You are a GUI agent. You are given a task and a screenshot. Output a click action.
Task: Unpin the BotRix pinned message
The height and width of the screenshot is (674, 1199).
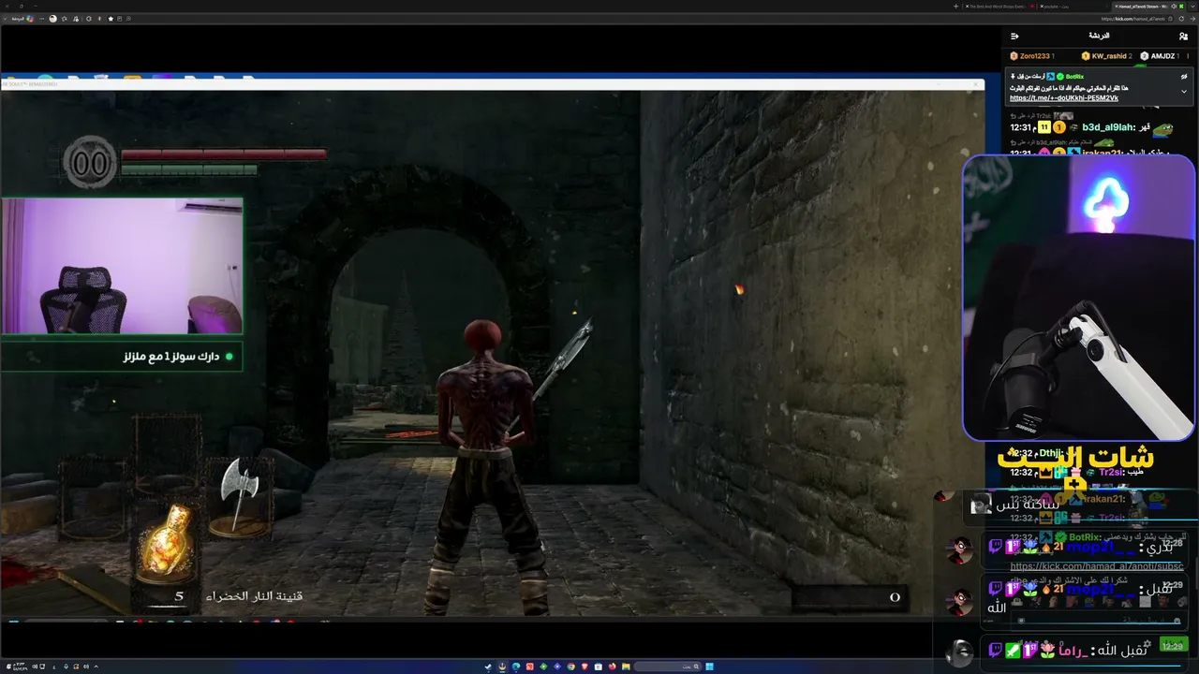point(1184,77)
